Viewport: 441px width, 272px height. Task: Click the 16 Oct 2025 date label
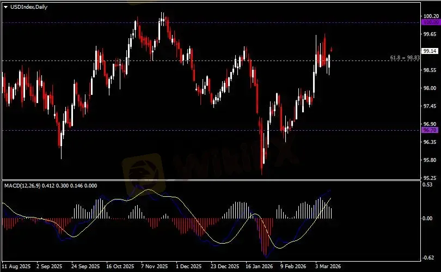coord(119,267)
